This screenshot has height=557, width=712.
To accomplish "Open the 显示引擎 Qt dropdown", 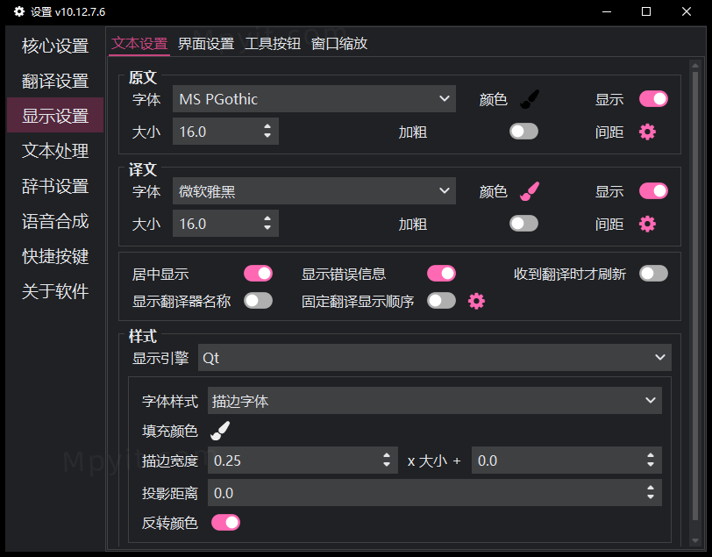I will click(x=434, y=358).
